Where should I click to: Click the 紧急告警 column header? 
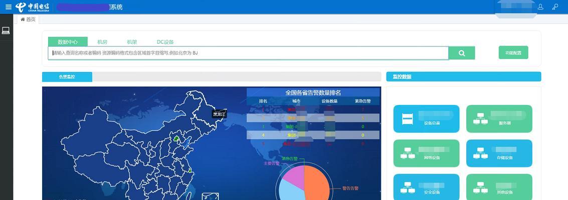[x=362, y=101]
